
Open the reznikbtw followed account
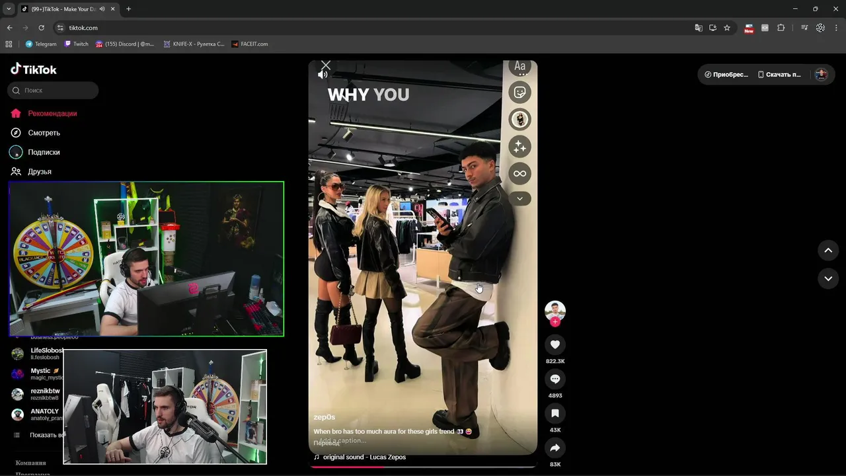point(37,394)
